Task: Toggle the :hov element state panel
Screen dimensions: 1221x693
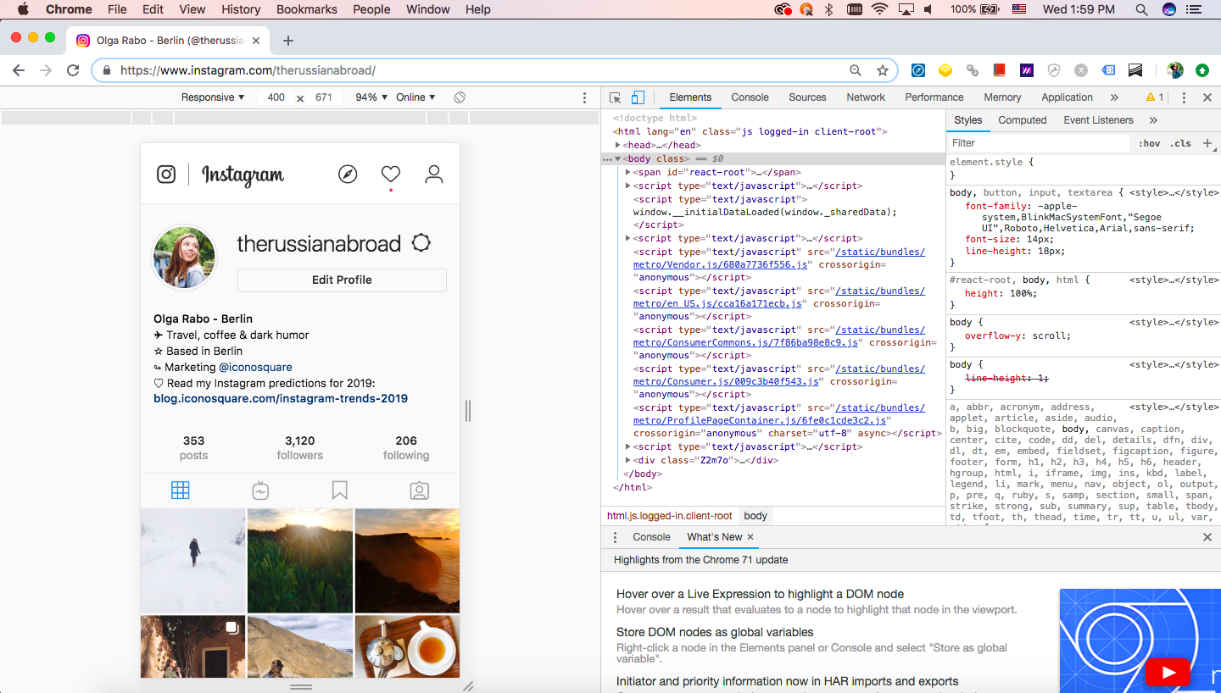Action: tap(1149, 143)
